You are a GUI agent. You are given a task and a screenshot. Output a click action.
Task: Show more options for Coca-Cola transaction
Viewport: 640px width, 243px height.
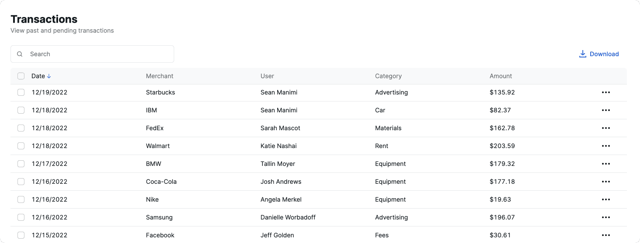(x=606, y=182)
